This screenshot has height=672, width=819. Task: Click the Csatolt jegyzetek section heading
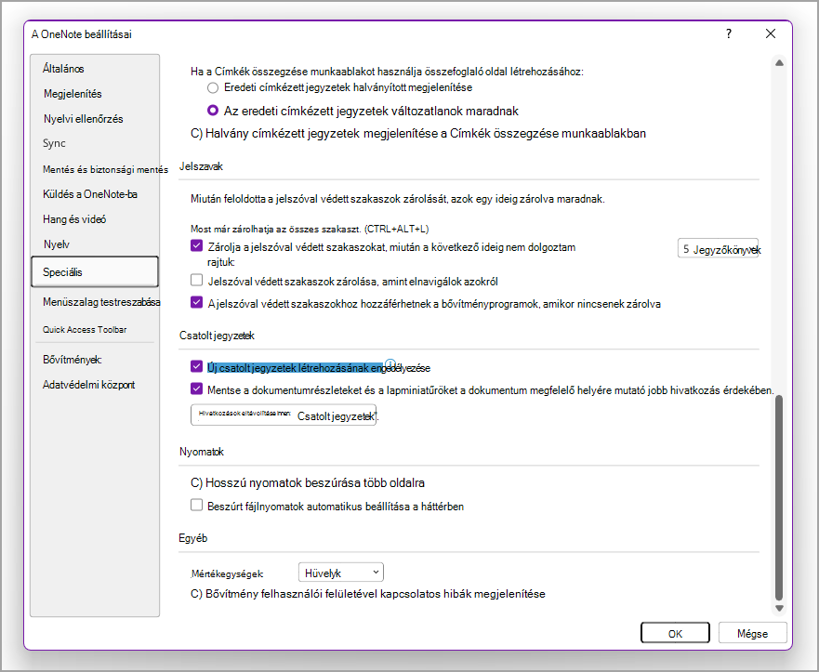[217, 336]
